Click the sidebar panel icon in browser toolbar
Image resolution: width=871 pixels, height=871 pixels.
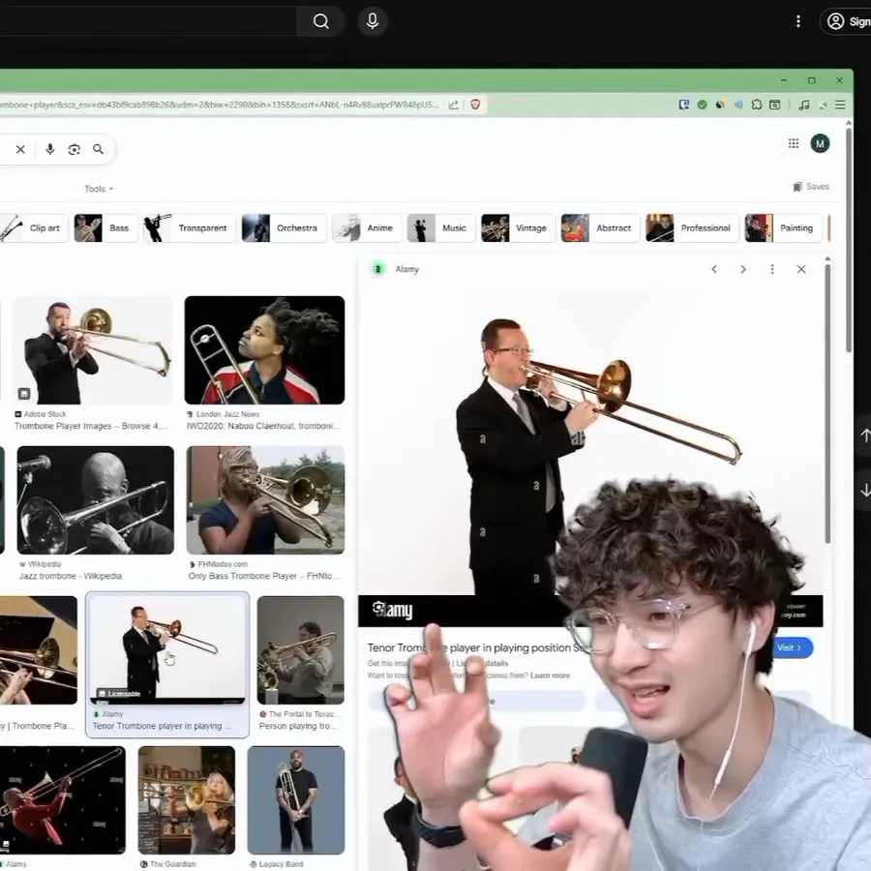click(775, 105)
